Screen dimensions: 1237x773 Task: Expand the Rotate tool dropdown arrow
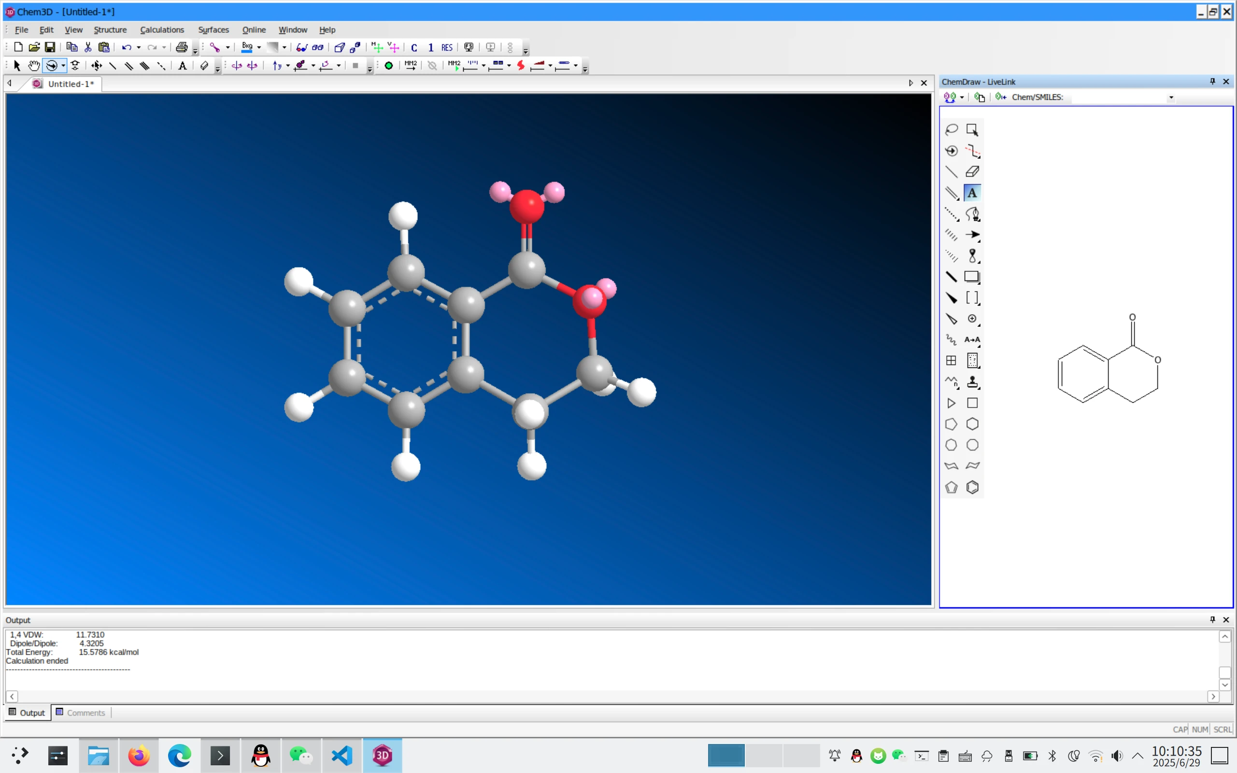point(63,66)
